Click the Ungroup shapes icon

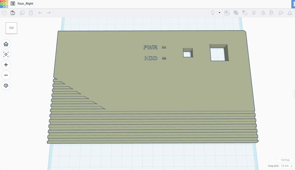pos(245,13)
